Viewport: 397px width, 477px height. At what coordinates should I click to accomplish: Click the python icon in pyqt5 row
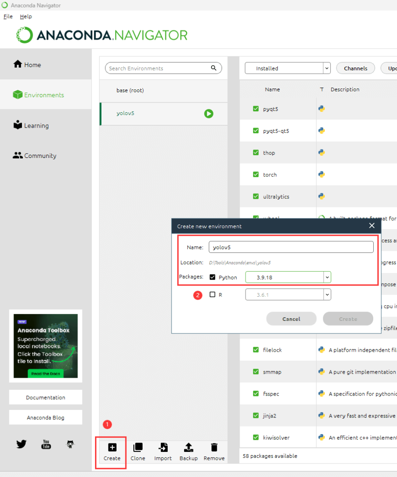(x=322, y=109)
